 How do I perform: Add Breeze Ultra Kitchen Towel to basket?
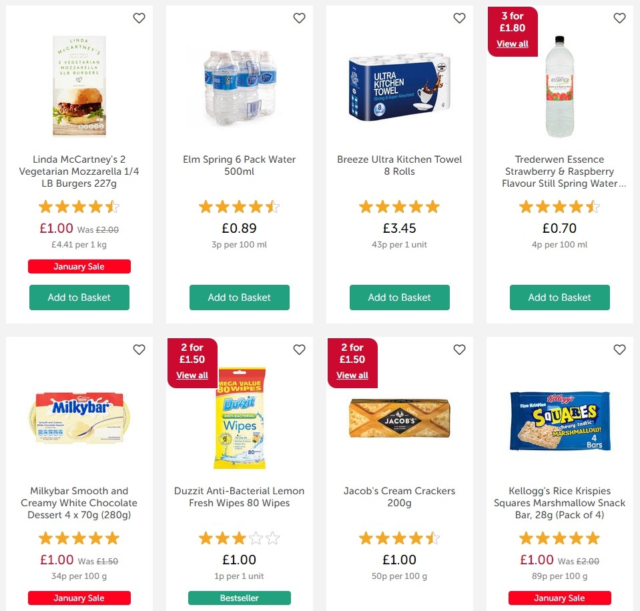tap(399, 297)
